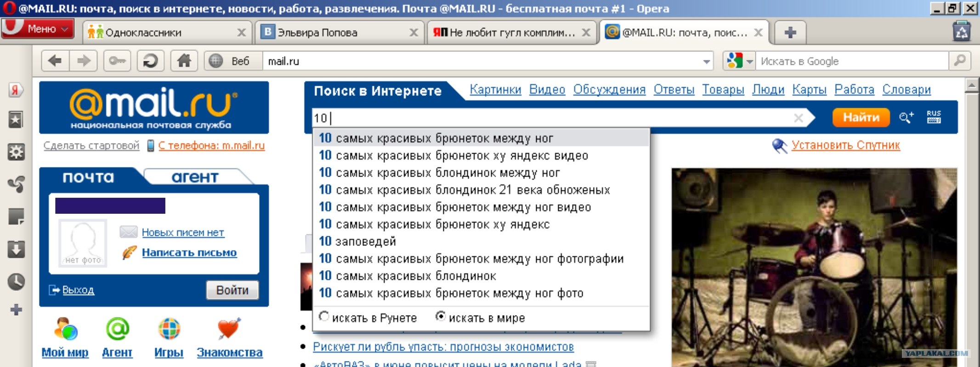980x367 pixels.
Task: Click the Google search magnifier icon
Action: (960, 61)
